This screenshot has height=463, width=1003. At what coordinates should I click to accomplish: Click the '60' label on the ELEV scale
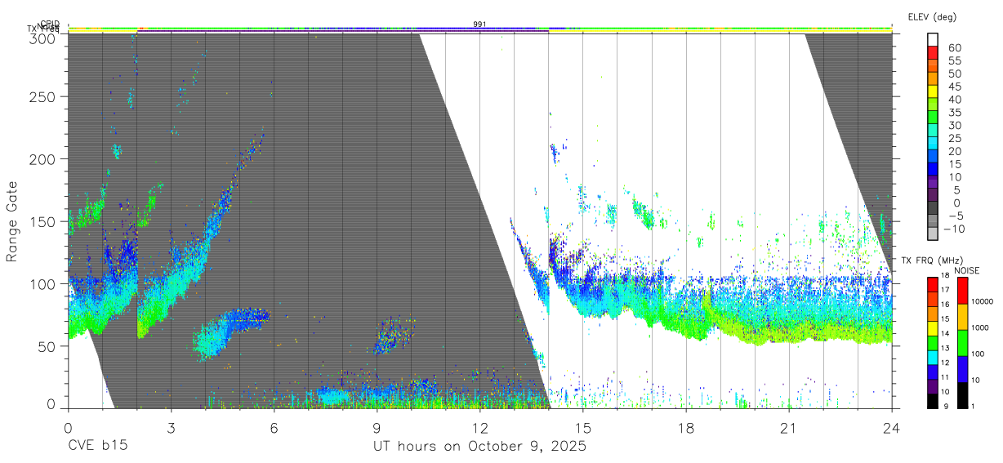(954, 47)
